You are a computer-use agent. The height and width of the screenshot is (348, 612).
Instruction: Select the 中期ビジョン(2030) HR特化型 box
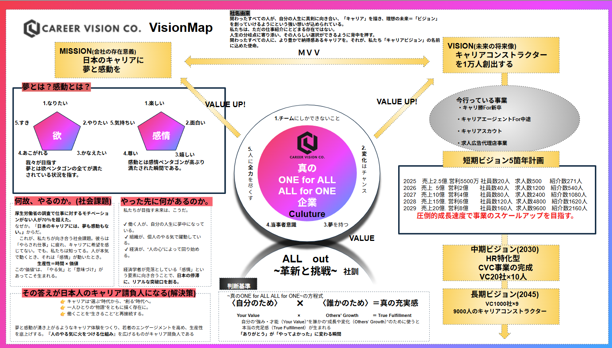(501, 263)
